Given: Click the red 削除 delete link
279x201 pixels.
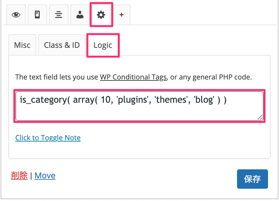Looking at the screenshot, I should click(19, 175).
